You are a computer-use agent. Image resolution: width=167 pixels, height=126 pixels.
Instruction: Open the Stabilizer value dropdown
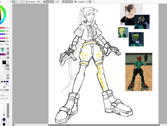90,2
